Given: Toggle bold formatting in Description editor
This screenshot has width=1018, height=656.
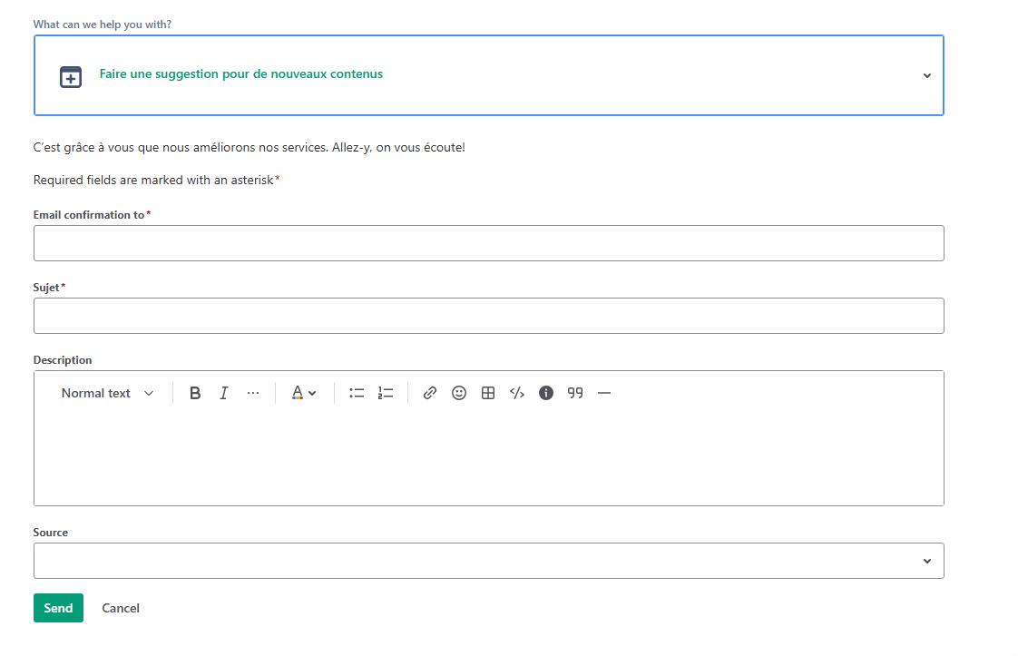Looking at the screenshot, I should (195, 393).
